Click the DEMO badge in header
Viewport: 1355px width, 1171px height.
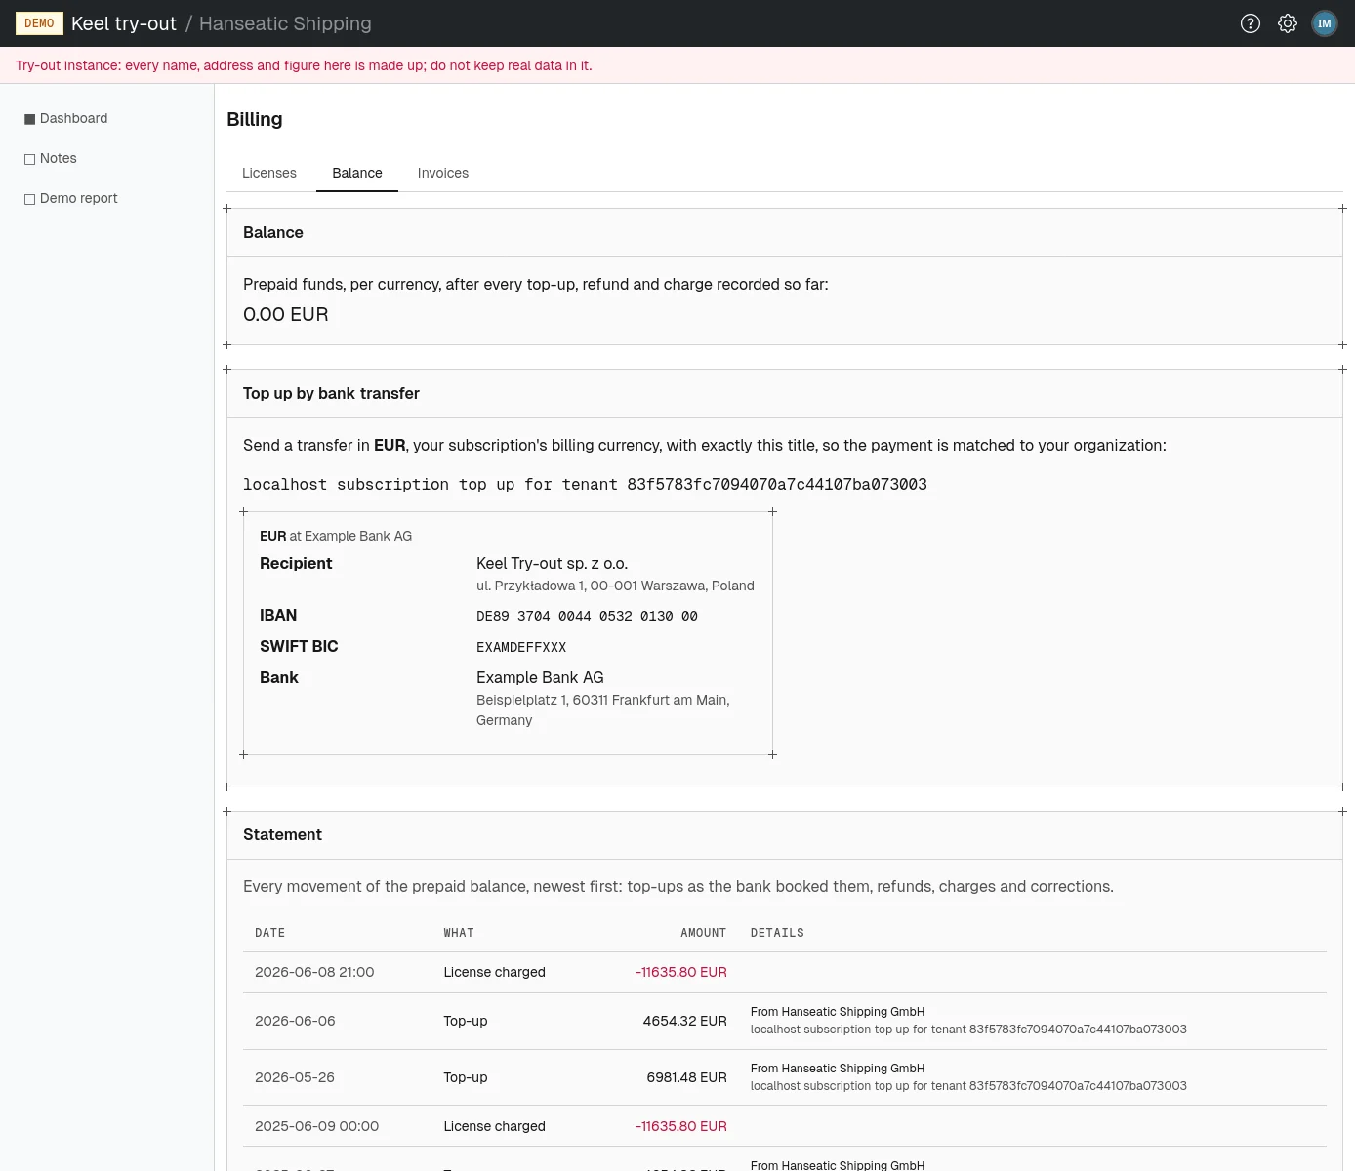click(39, 23)
